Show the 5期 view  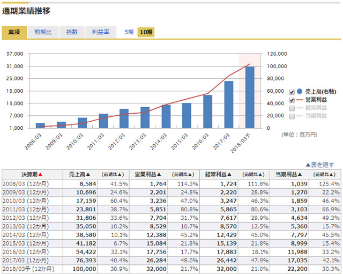129,32
